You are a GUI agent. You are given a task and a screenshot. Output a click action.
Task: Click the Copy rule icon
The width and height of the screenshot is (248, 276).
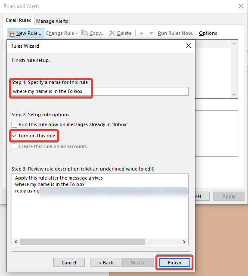pos(84,33)
